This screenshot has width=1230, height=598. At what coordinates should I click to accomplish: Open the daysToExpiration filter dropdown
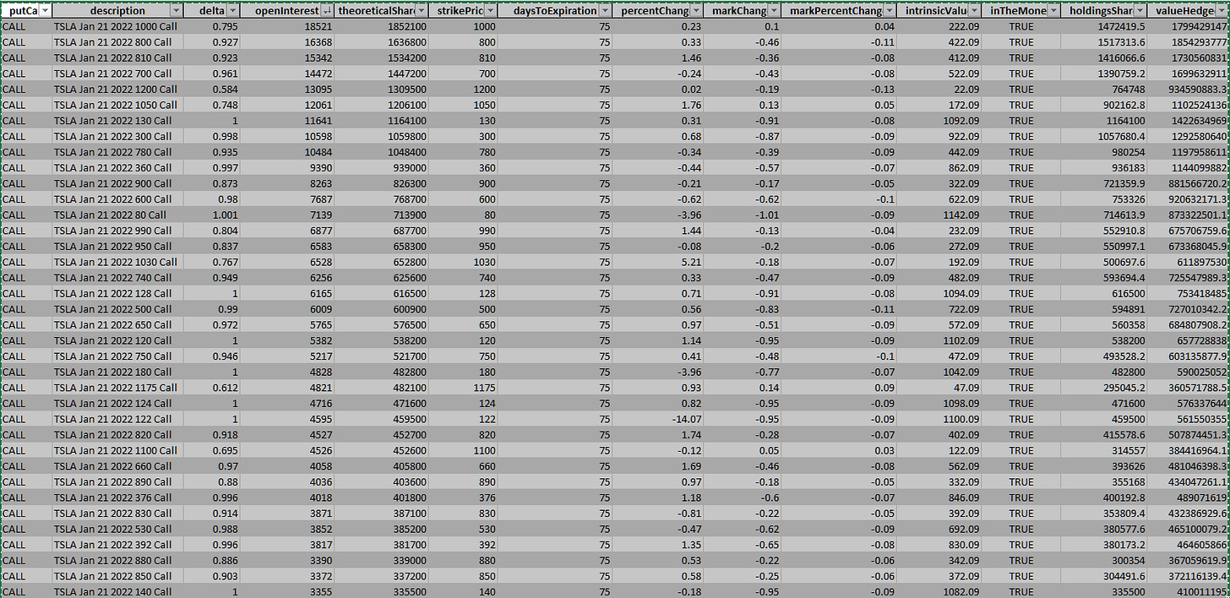(x=603, y=11)
